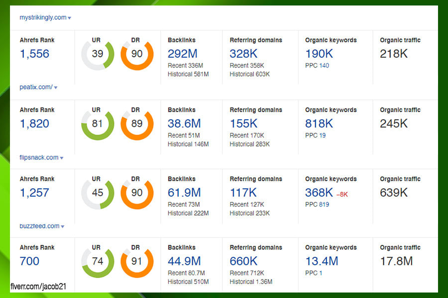Click the DR 91 gauge for buzzfeed.com
Screen dimensions: 448x298
coord(137,261)
